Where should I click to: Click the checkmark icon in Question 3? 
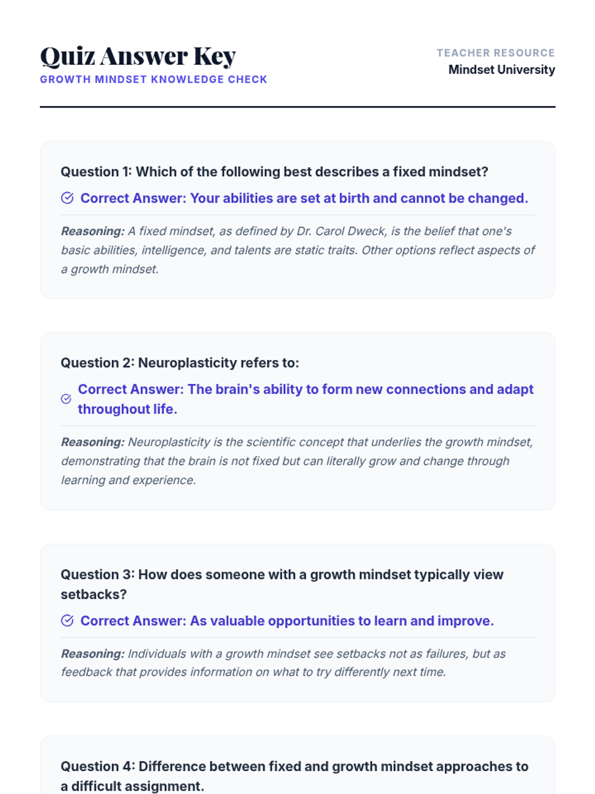[x=67, y=621]
